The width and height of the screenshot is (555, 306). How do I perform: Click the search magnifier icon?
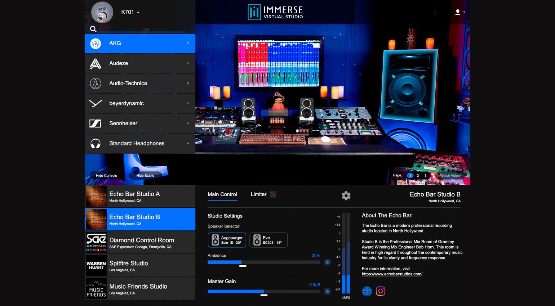93,29
